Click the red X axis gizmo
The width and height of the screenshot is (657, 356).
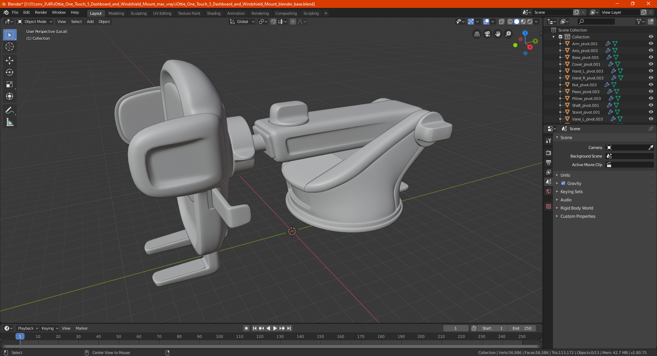tap(530, 47)
